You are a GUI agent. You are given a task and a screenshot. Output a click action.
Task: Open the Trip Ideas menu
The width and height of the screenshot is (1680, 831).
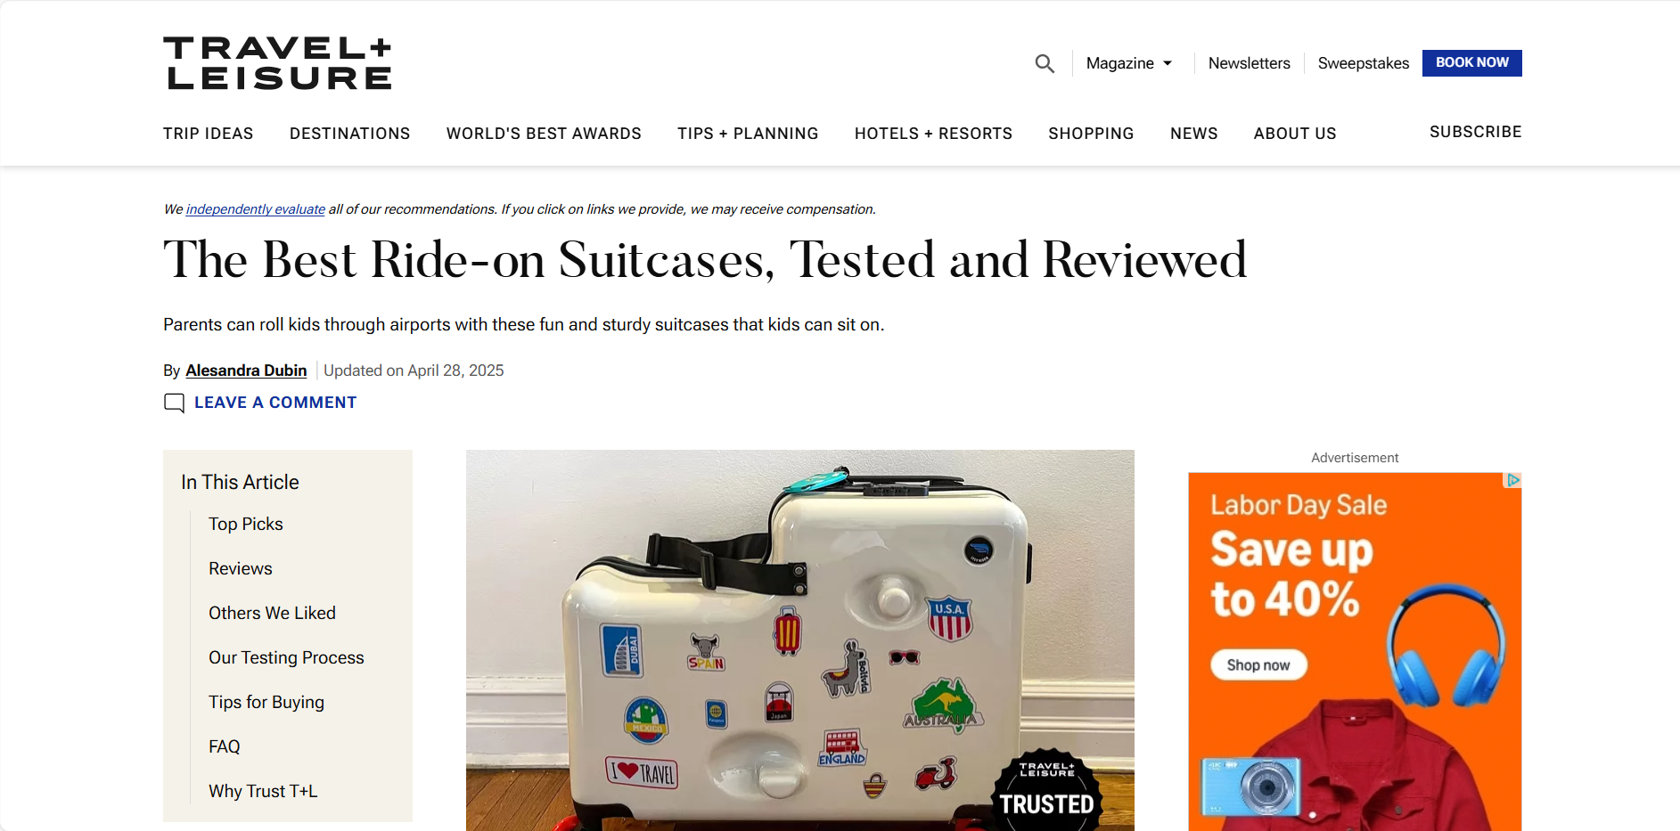209,134
